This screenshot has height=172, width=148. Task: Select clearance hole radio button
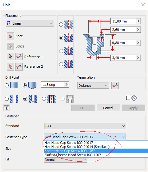pos(25,99)
